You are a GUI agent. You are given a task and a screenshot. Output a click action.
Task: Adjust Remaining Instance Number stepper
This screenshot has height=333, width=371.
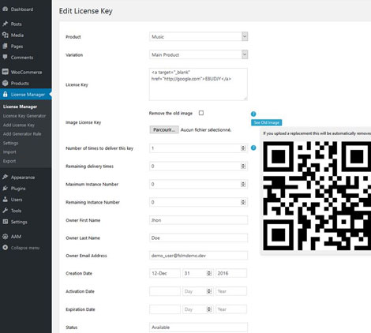(243, 202)
